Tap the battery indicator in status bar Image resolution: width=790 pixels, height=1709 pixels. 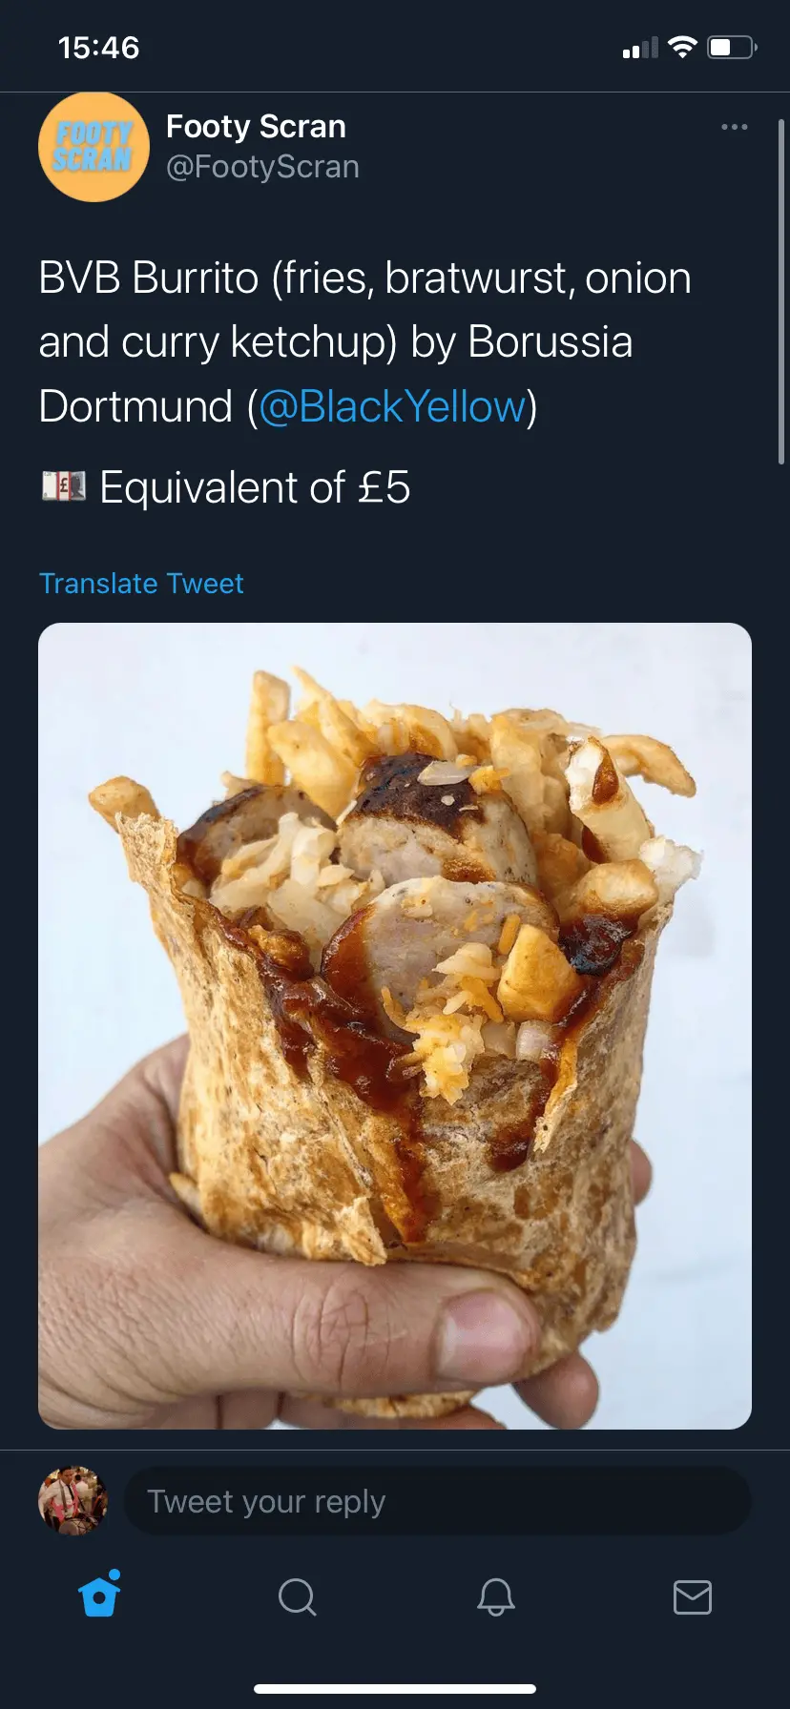pyautogui.click(x=732, y=47)
